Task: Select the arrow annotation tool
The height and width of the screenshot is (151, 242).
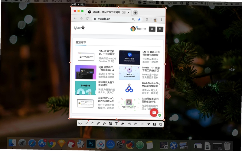Action: pyautogui.click(x=92, y=123)
